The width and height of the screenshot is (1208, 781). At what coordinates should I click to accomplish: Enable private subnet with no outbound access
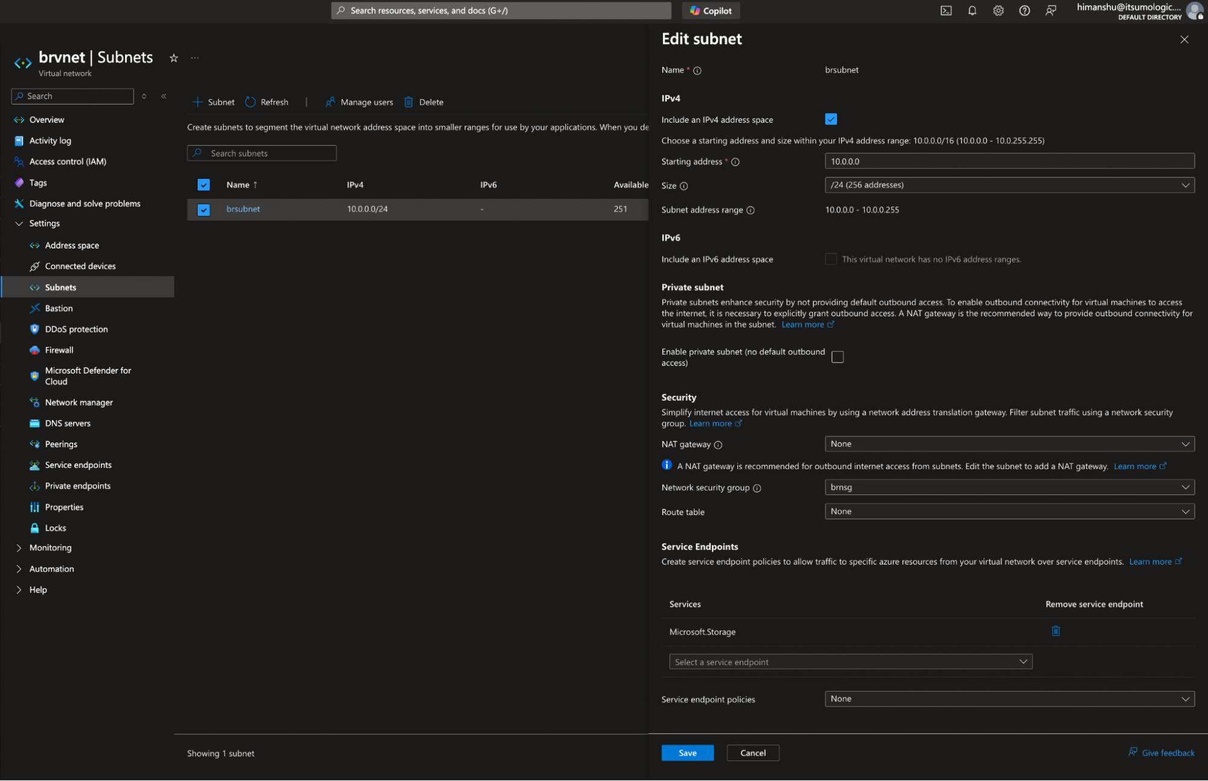pyautogui.click(x=838, y=357)
